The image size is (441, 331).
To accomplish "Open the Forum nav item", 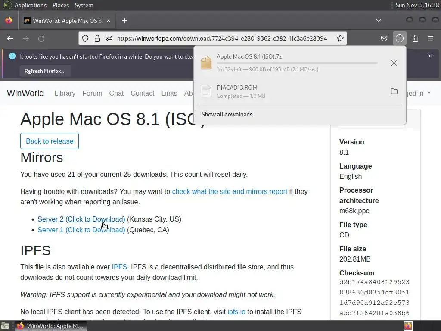I will click(92, 93).
